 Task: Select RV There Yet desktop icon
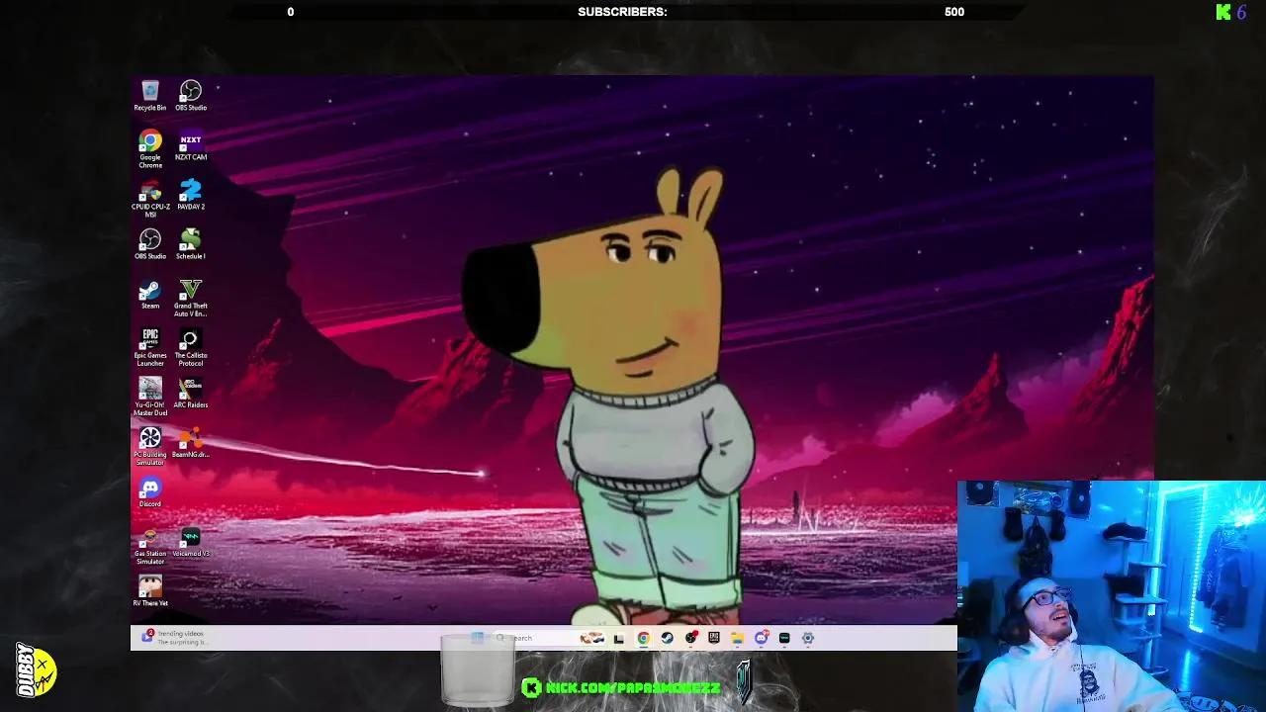[x=150, y=591]
